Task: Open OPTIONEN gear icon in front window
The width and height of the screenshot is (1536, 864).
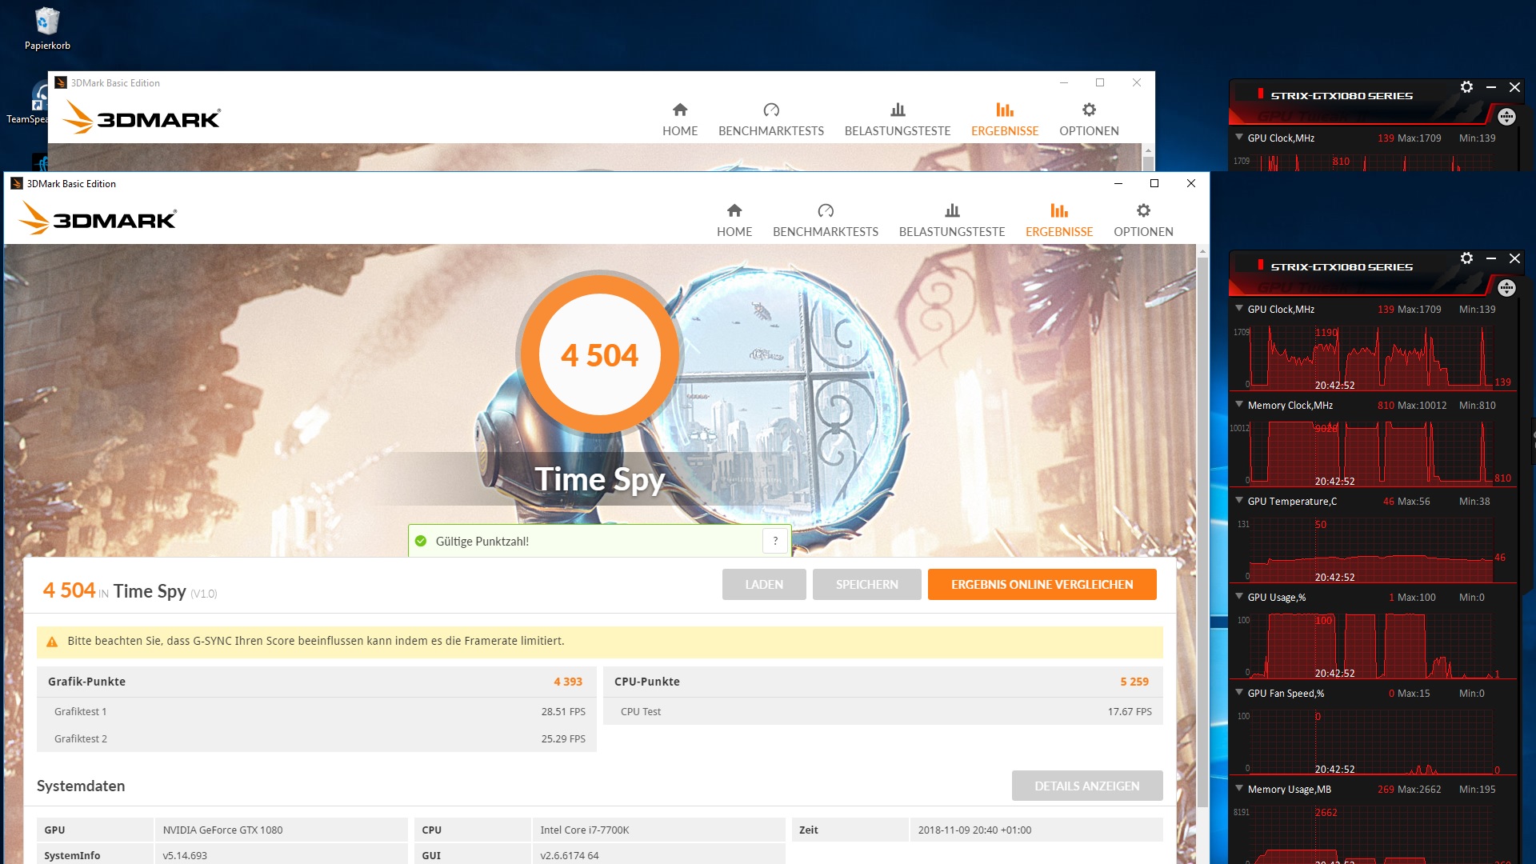Action: (1143, 210)
